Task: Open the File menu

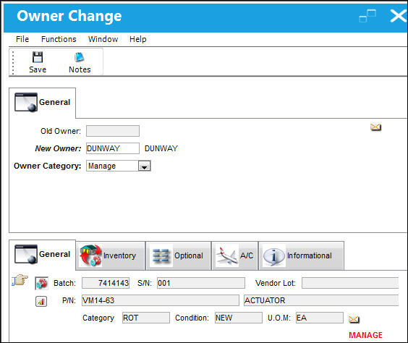Action: [x=22, y=39]
